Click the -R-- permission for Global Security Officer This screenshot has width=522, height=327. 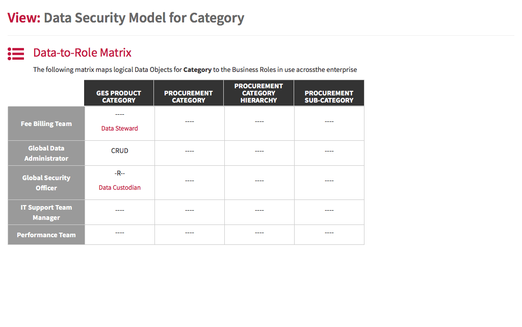pos(119,173)
